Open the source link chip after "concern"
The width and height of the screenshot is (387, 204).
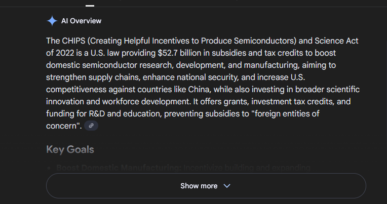(x=91, y=126)
